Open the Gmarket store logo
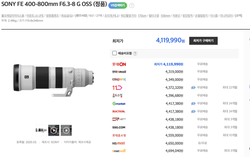This screenshot has width=250, height=157. point(119,103)
